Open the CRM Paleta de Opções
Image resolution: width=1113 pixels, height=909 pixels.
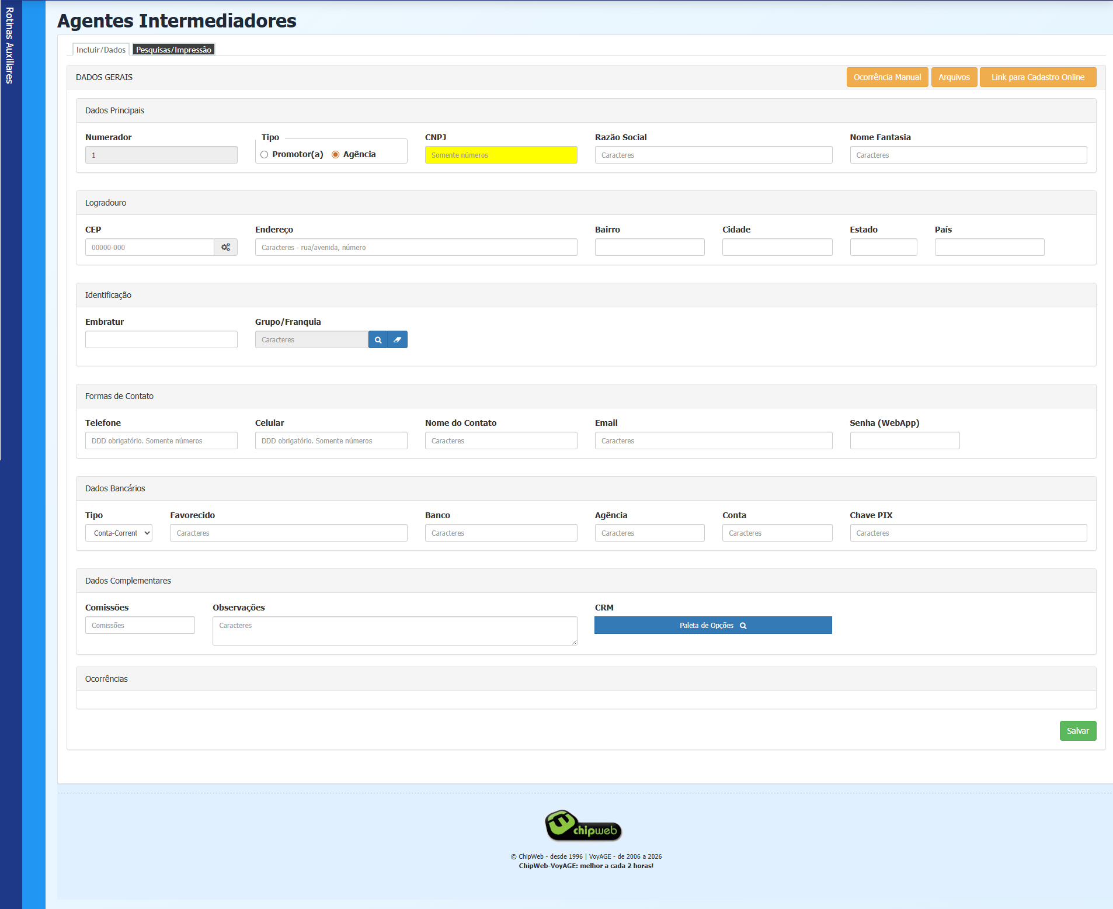[x=713, y=625]
